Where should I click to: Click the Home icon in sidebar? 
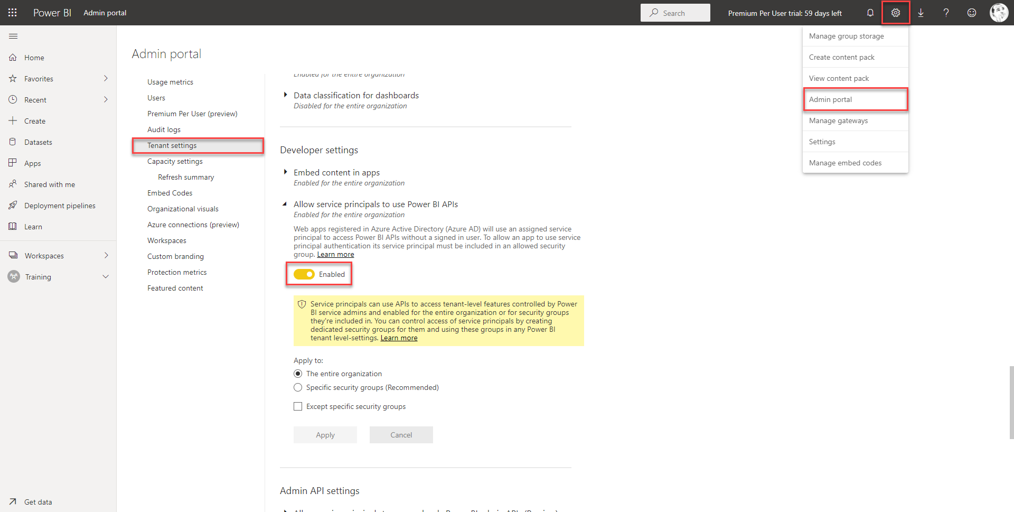(x=13, y=58)
